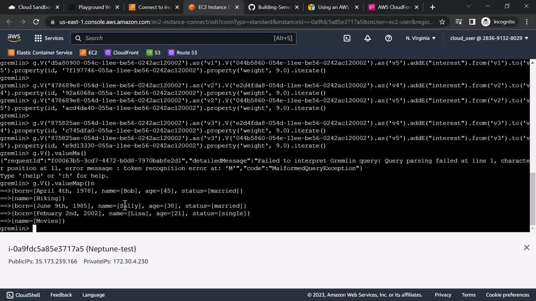This screenshot has width=536, height=301.
Task: Open the browser media controls icon
Action: [x=459, y=22]
